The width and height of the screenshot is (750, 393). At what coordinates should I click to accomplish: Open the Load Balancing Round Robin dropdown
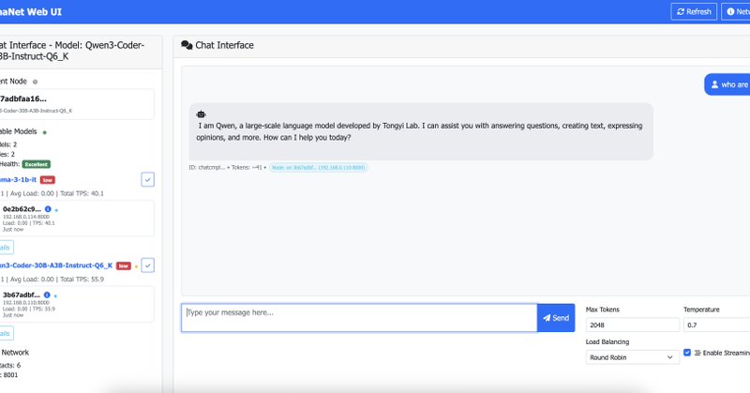click(x=632, y=357)
